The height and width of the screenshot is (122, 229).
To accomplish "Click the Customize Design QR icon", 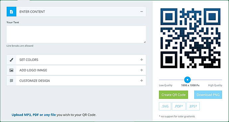I will (11, 81).
